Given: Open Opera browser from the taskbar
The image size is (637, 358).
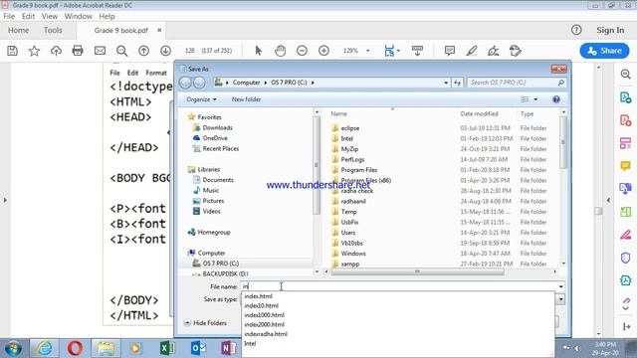Looking at the screenshot, I should point(75,348).
